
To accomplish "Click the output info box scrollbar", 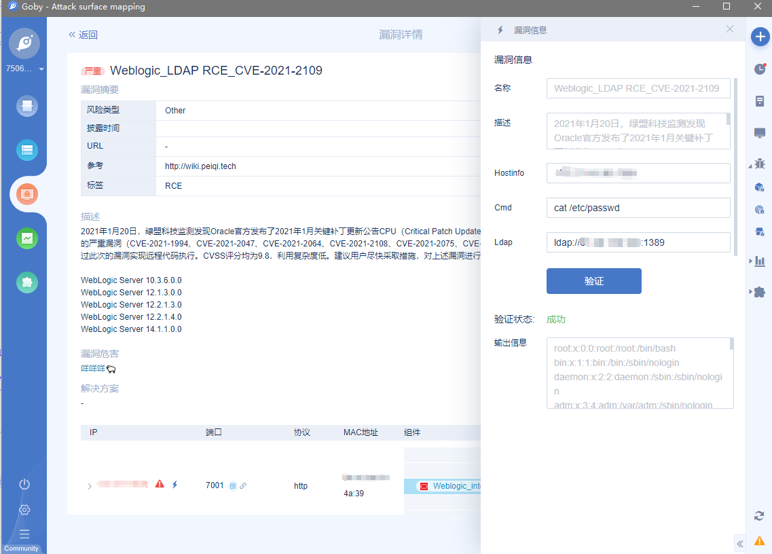I will click(731, 344).
